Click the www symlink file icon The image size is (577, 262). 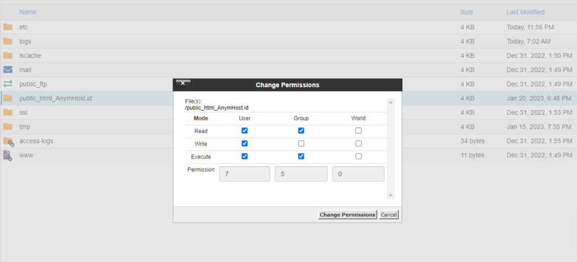8,155
